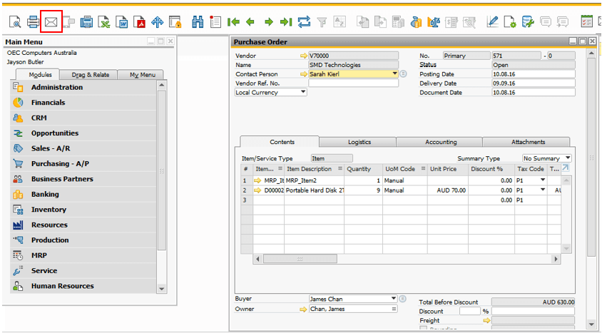This screenshot has width=602, height=333.
Task: Open the Financials module
Action: (x=83, y=103)
